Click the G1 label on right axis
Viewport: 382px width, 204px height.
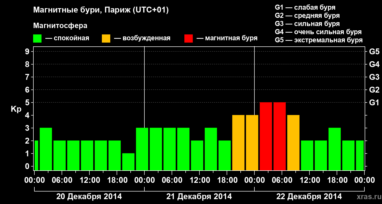374,103
